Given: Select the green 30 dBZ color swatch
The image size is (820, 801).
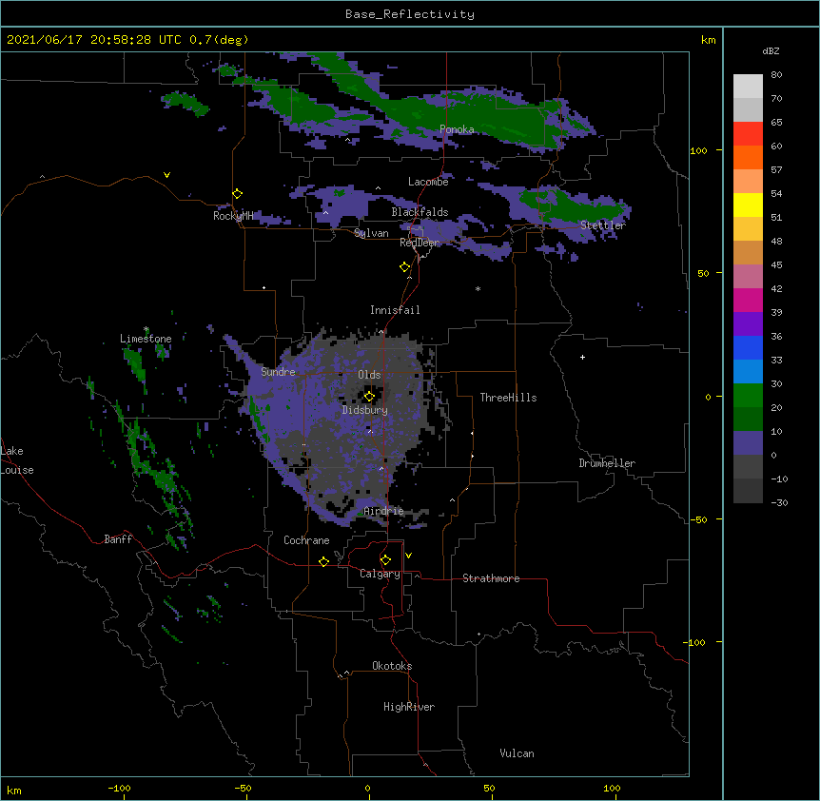Looking at the screenshot, I should tap(748, 396).
